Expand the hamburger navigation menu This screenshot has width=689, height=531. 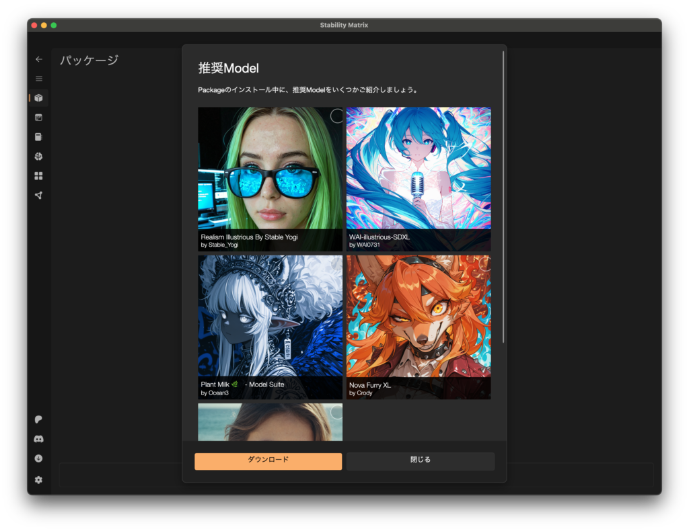pyautogui.click(x=38, y=79)
